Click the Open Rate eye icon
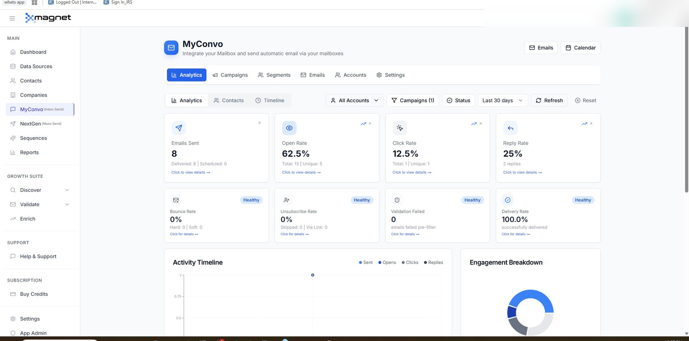This screenshot has height=341, width=689. pos(289,128)
